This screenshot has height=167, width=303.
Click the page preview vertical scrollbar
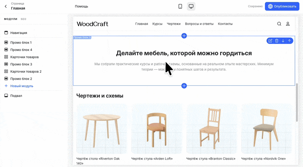(x=297, y=102)
